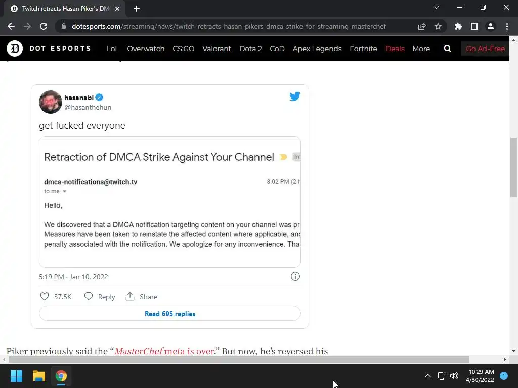Show hidden system tray icons
This screenshot has height=388, width=518.
point(427,376)
